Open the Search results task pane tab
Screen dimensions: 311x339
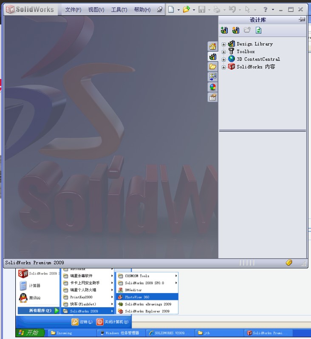[212, 77]
